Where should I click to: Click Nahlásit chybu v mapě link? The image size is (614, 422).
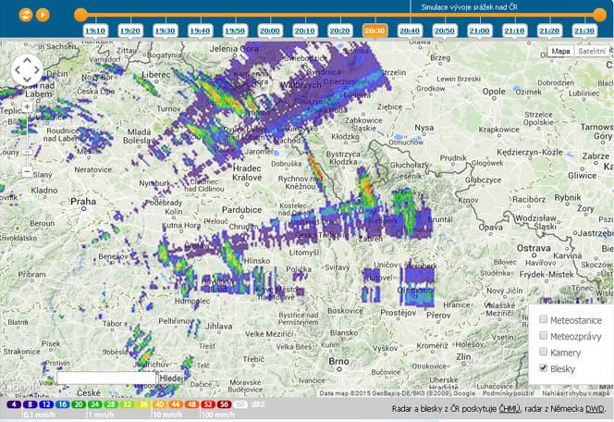click(576, 393)
